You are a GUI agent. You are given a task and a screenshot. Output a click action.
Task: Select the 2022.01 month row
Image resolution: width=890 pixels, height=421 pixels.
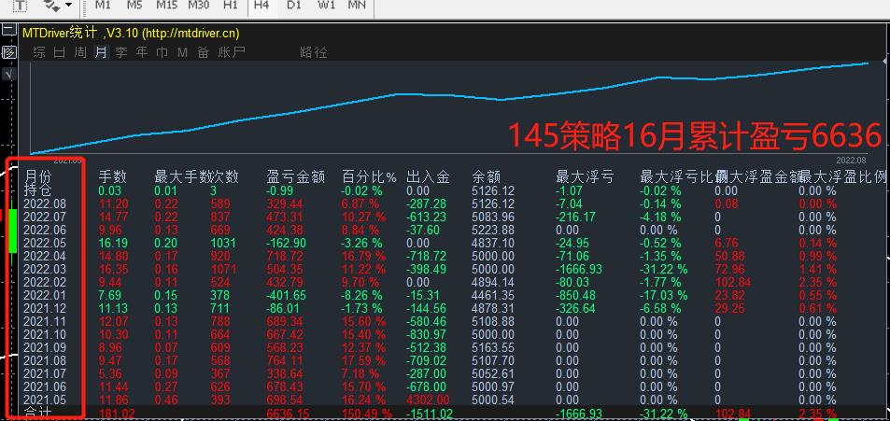click(45, 295)
